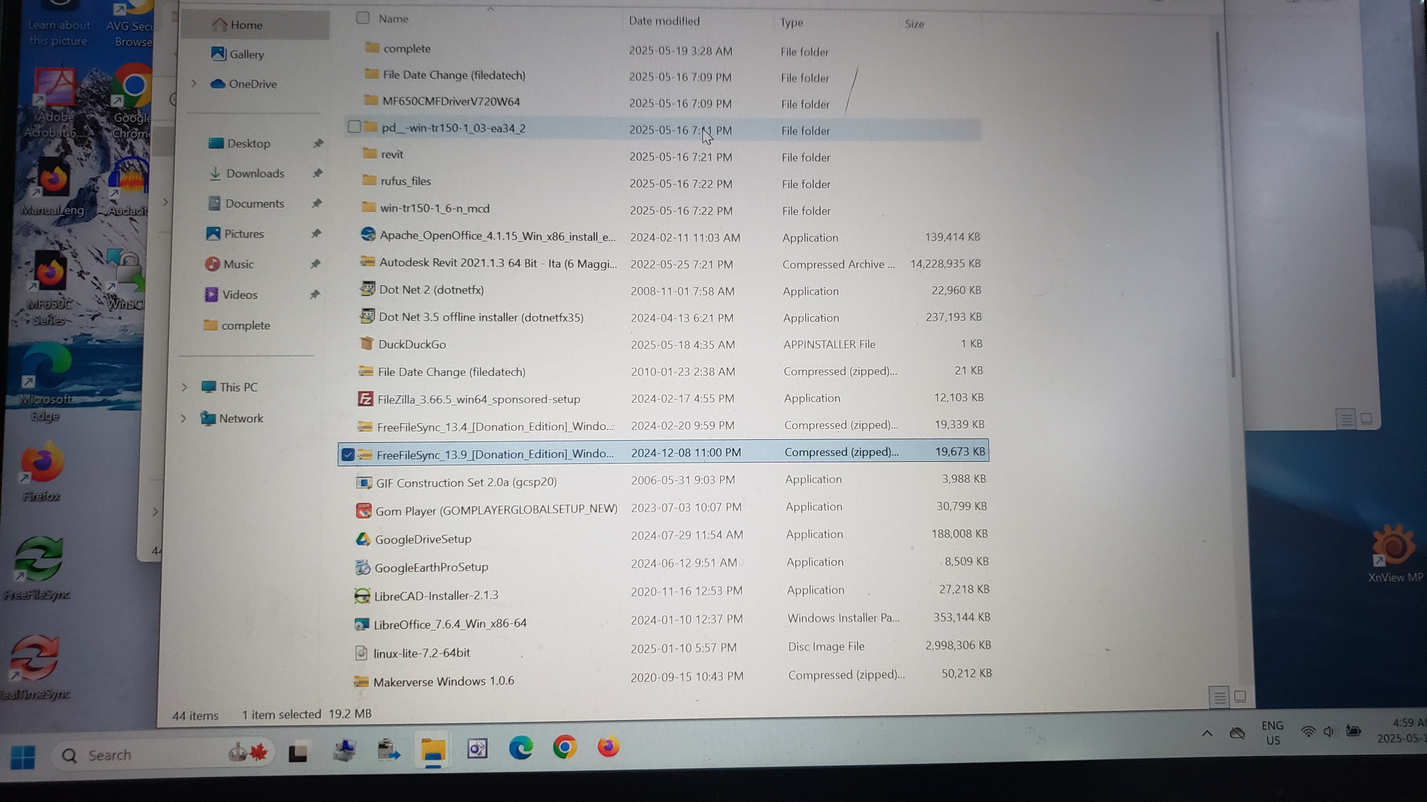Select the GoogleDriveSetup icon
Viewport: 1427px width, 802px height.
[x=363, y=539]
